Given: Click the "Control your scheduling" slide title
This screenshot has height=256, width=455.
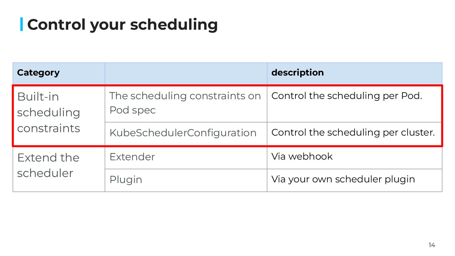Looking at the screenshot, I should click(x=122, y=25).
